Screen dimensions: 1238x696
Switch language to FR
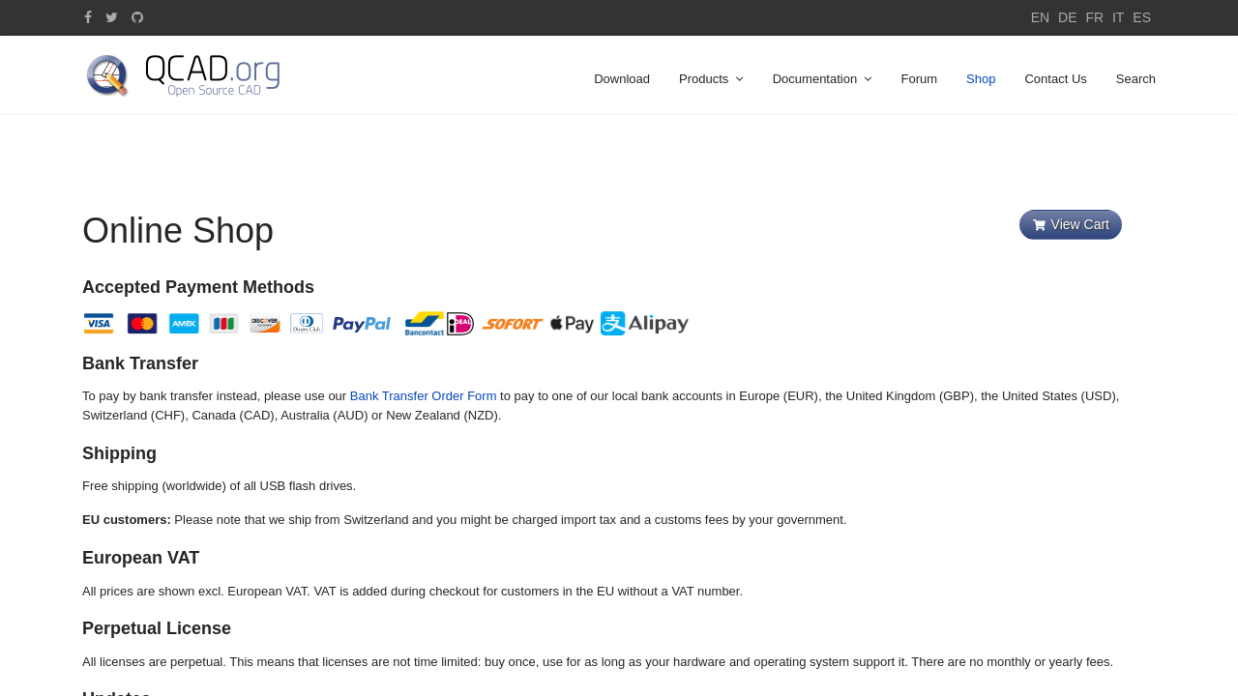[x=1094, y=17]
